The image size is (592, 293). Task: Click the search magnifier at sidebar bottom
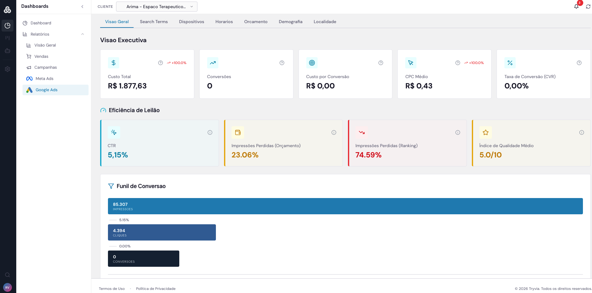pyautogui.click(x=8, y=275)
